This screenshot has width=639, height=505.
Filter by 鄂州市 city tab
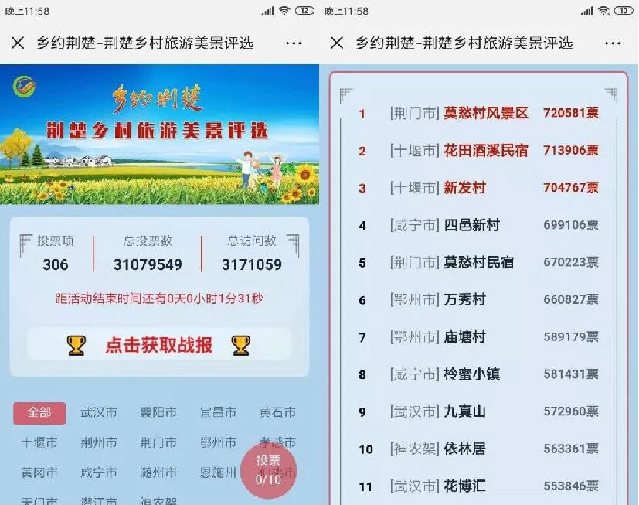(218, 442)
